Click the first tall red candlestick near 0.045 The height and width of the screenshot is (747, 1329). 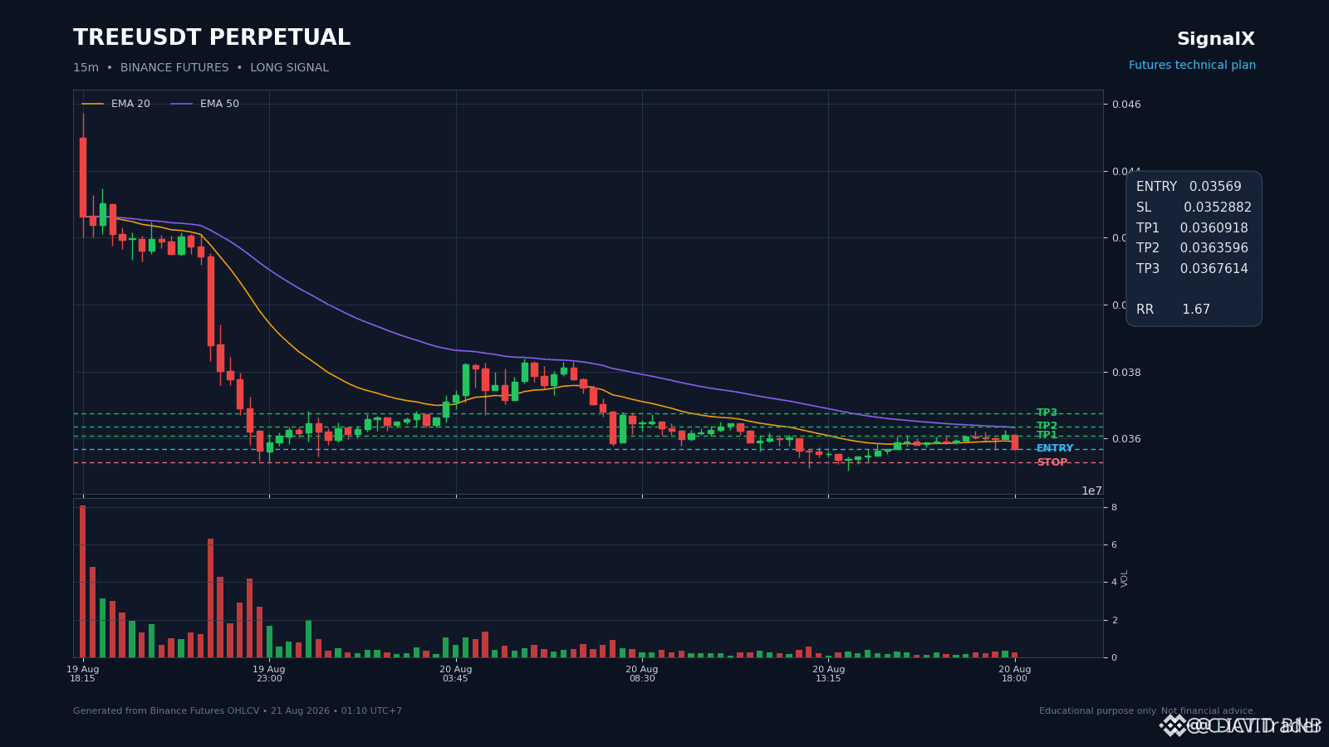pos(83,177)
